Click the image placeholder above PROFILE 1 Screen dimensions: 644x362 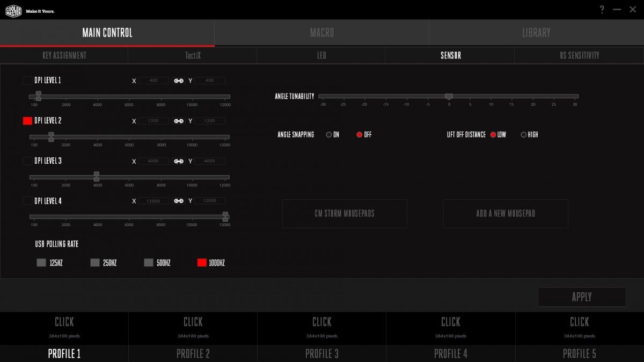(x=64, y=328)
